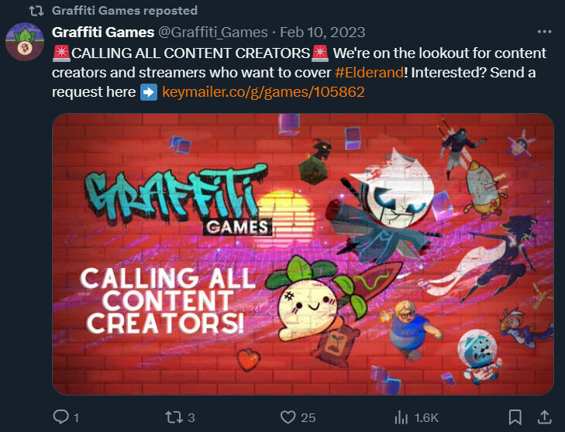Viewport: 565px width, 432px height.
Task: Bookmark this Graffiti Games post
Action: [x=515, y=417]
